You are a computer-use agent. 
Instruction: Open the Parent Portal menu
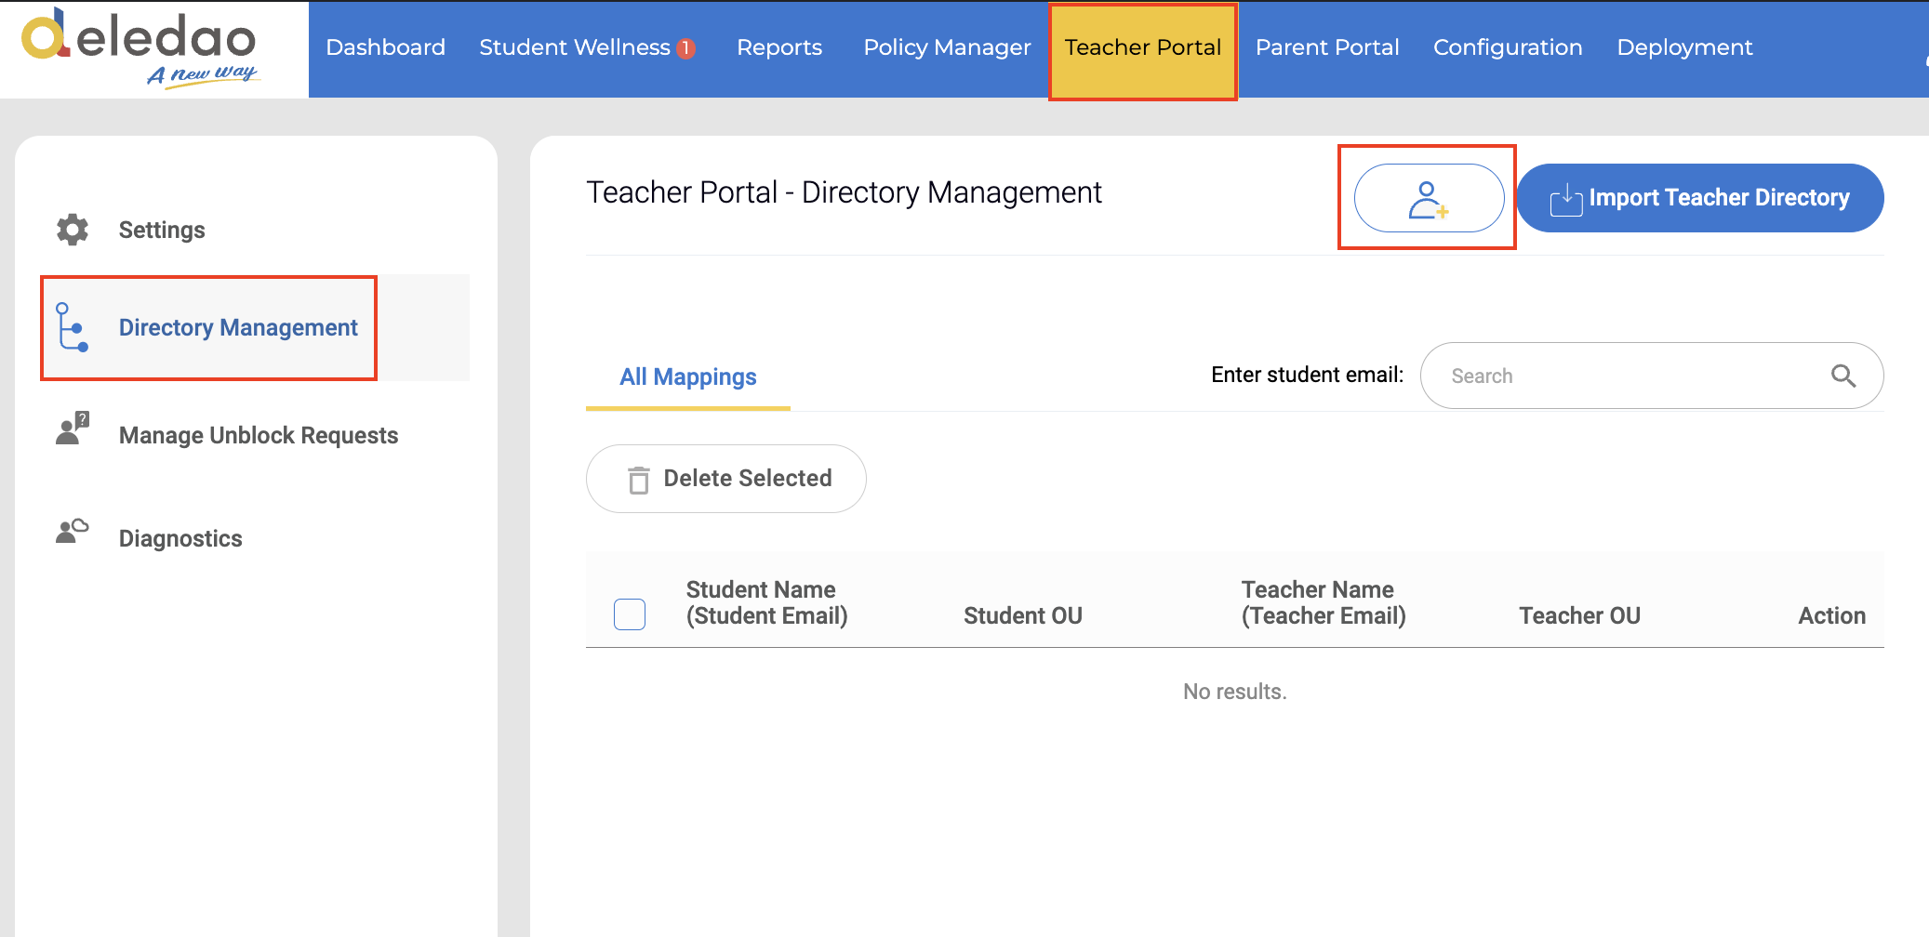(x=1327, y=47)
